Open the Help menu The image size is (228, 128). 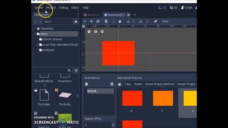click(x=85, y=7)
